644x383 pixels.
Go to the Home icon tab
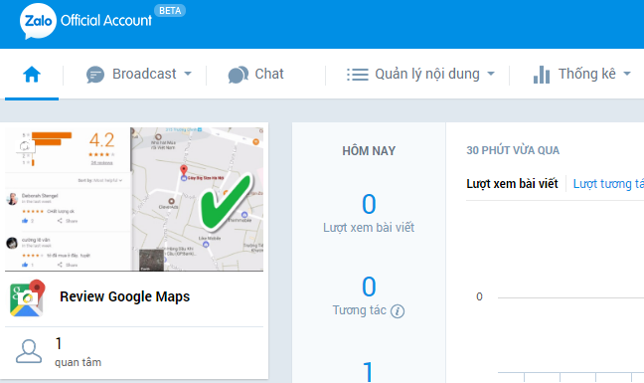click(32, 75)
